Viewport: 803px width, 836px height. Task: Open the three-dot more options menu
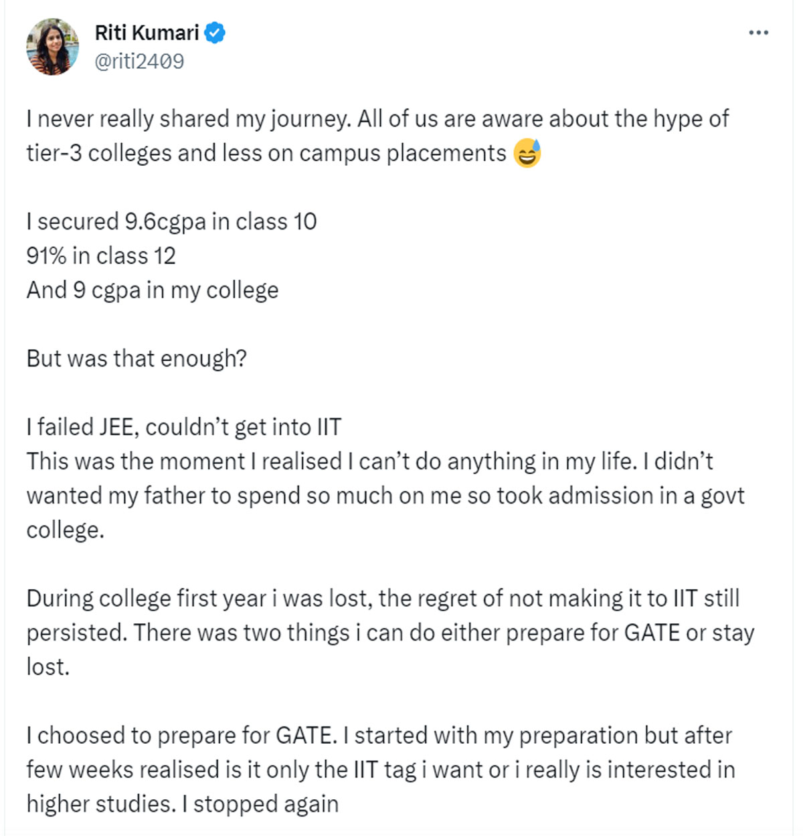point(758,33)
